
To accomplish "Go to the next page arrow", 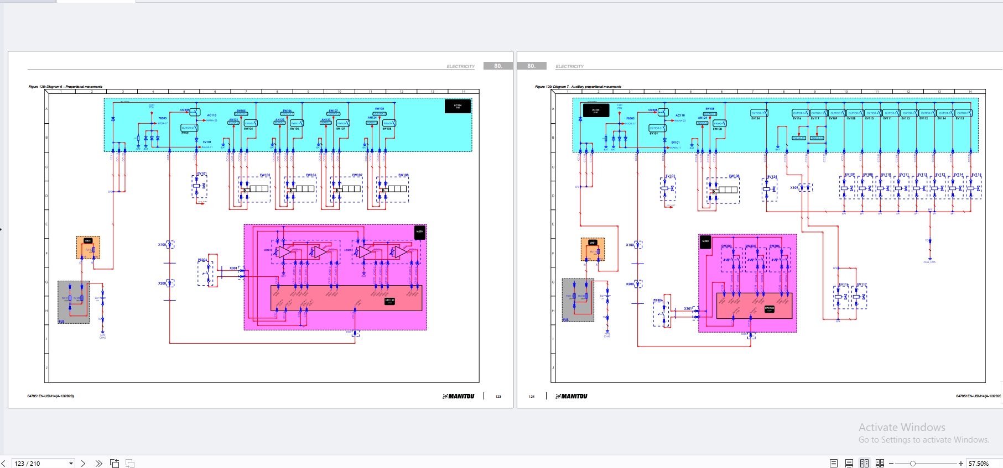I will point(83,463).
